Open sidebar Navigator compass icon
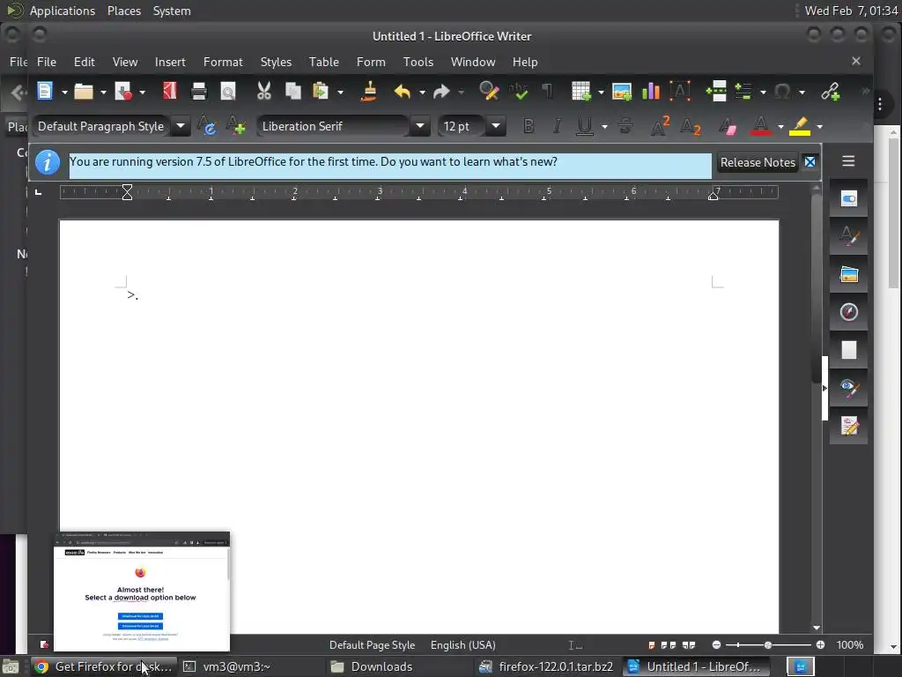Screen dimensions: 902x677 click(848, 312)
